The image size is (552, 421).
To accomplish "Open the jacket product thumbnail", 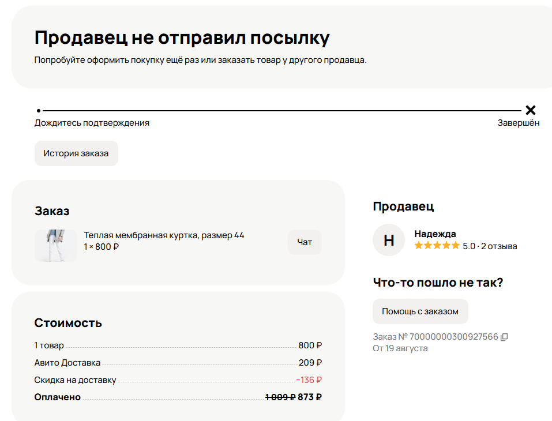I will [x=56, y=246].
